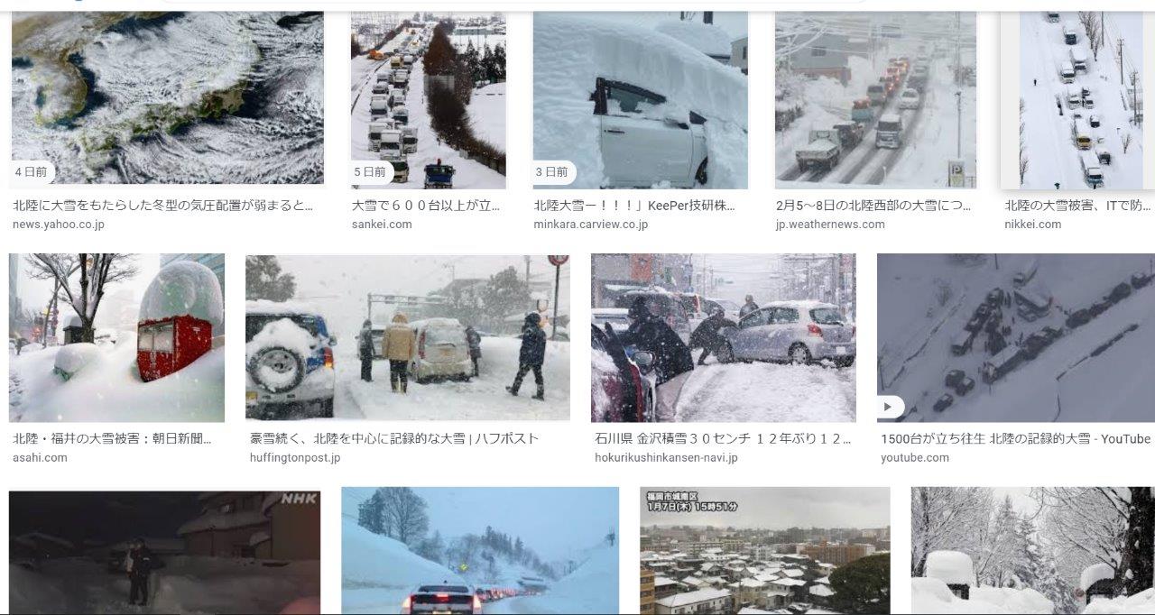Open the sankei.com stranded trucks image
The image size is (1155, 615).
point(429,100)
